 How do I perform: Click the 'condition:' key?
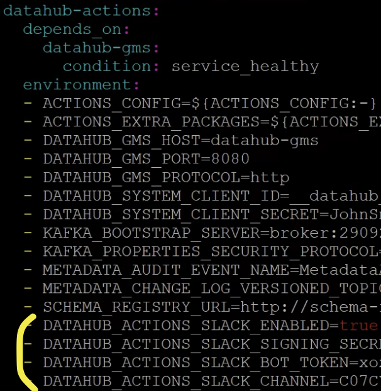click(x=111, y=67)
